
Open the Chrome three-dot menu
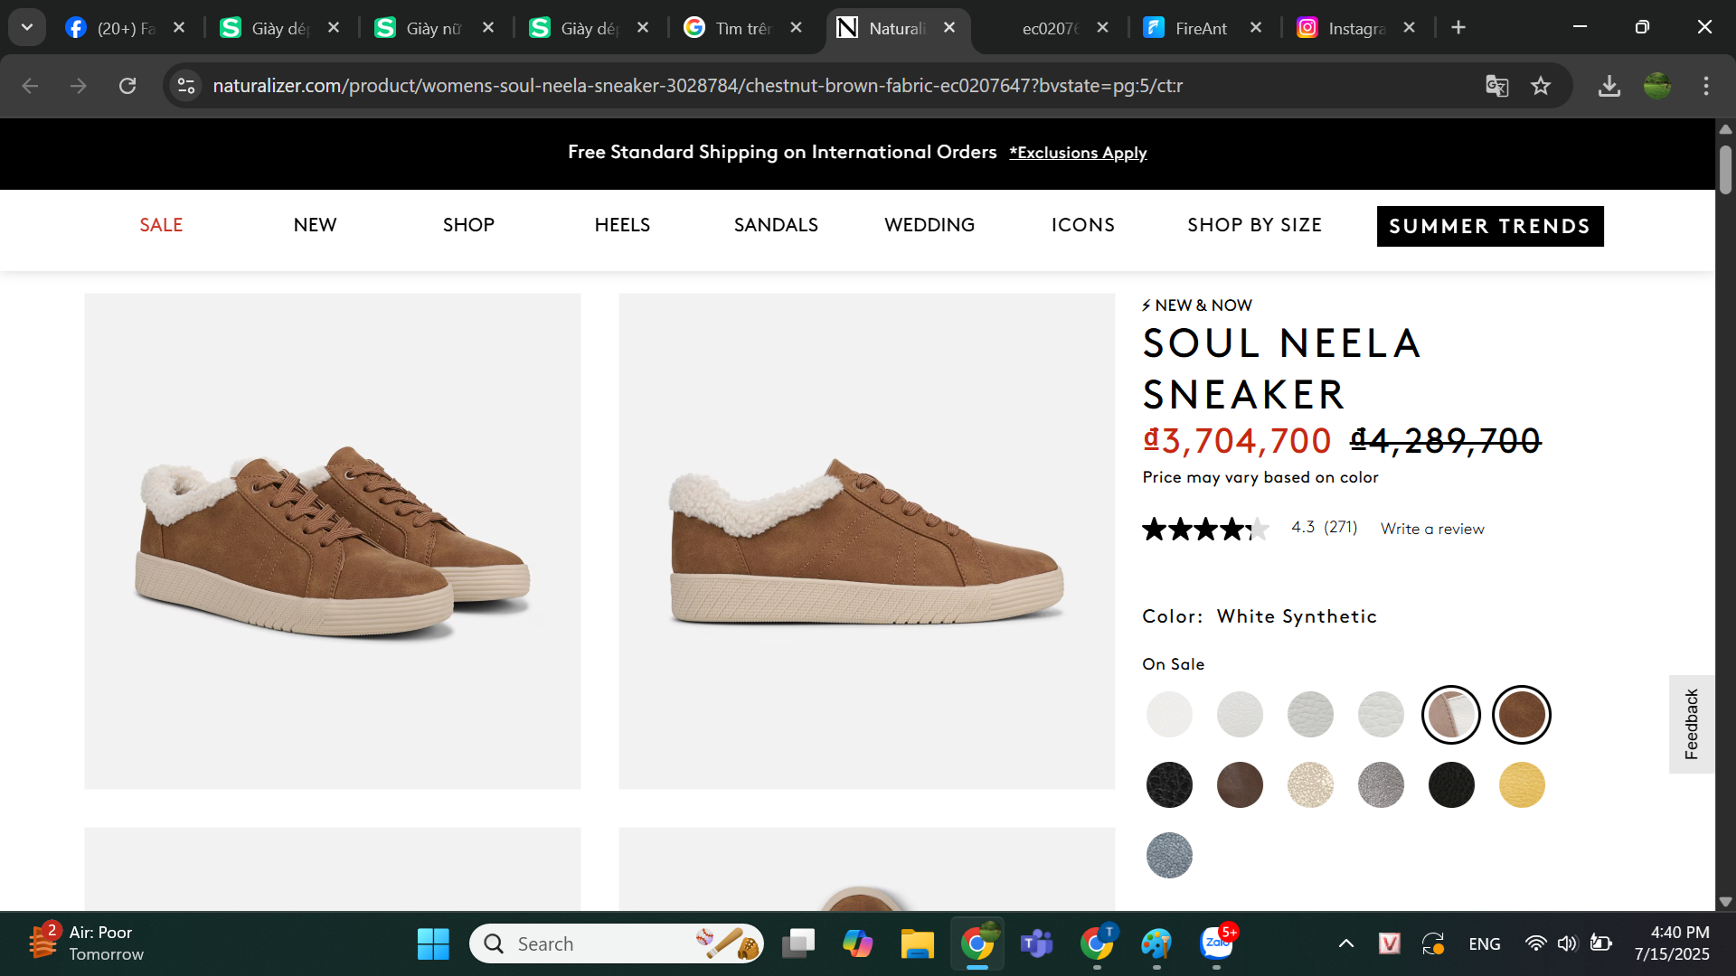pos(1705,86)
